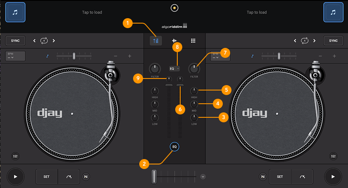Toggle the N button on left deck
The height and width of the screenshot is (188, 348).
pyautogui.click(x=86, y=177)
